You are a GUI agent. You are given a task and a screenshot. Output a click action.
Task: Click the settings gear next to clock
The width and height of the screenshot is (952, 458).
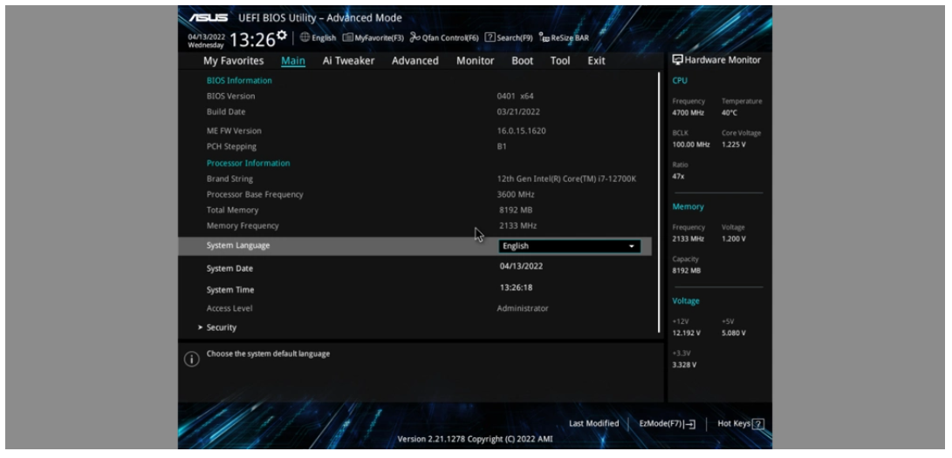tap(282, 36)
